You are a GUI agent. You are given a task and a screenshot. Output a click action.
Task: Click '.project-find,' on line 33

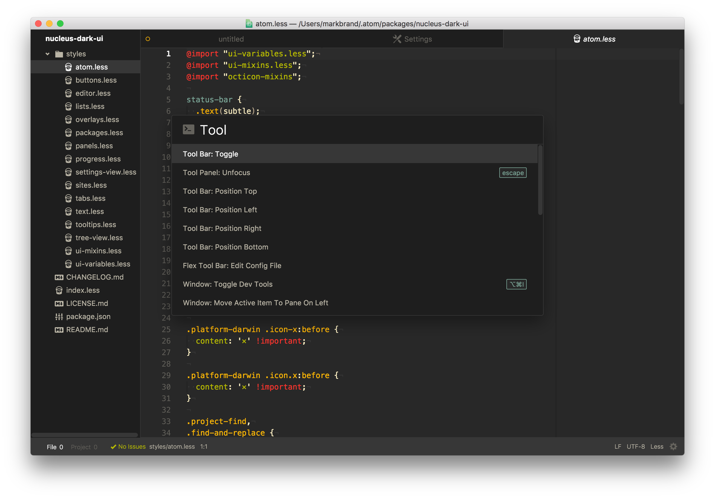[218, 422]
